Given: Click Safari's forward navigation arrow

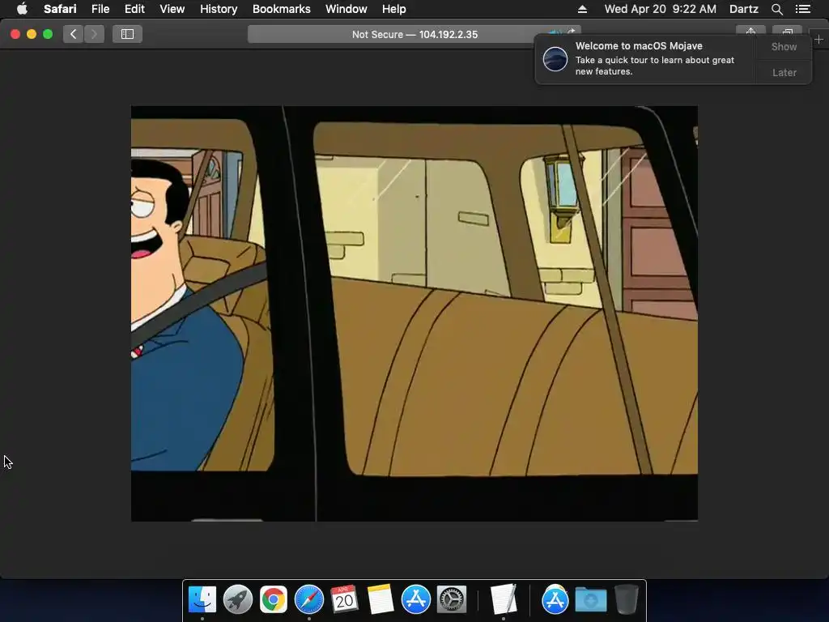Looking at the screenshot, I should (x=94, y=34).
